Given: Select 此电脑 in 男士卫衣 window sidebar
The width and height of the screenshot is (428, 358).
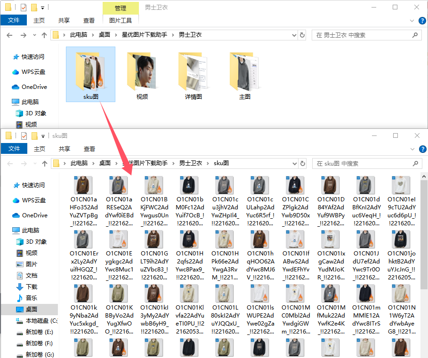Looking at the screenshot, I should coord(25,102).
